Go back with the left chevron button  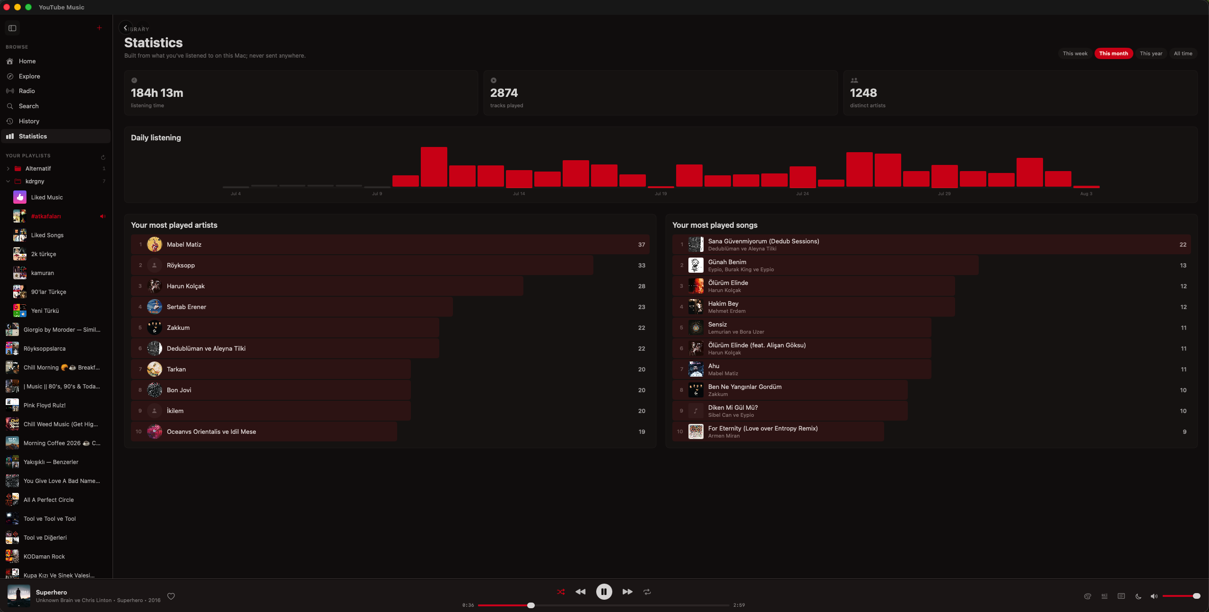point(125,28)
